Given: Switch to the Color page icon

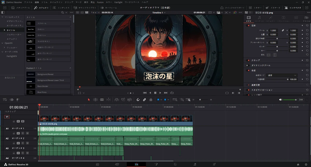Looking at the screenshot, I should (x=175, y=164).
